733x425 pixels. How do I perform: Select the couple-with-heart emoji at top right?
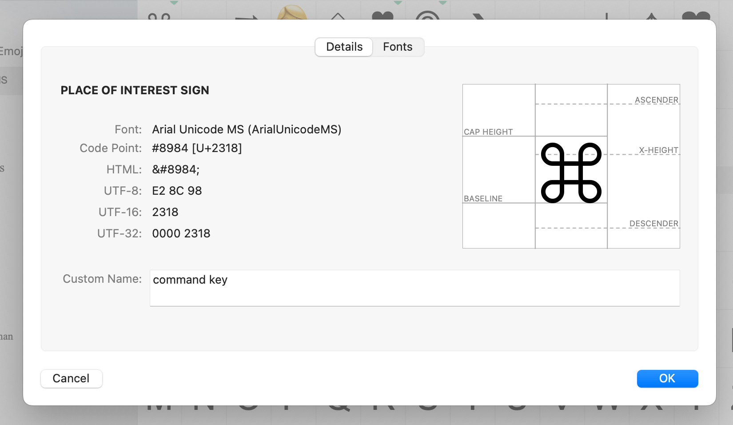click(695, 18)
